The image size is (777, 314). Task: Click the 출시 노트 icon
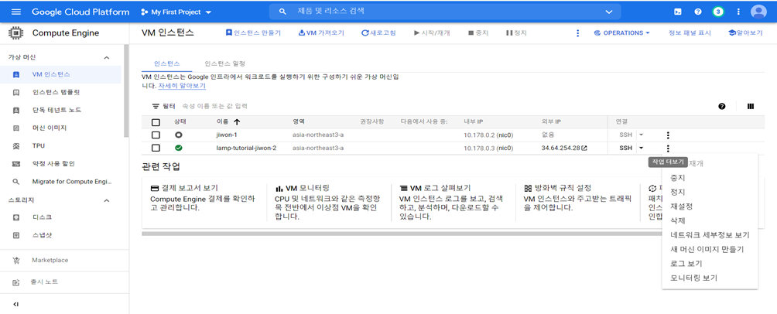click(15, 282)
